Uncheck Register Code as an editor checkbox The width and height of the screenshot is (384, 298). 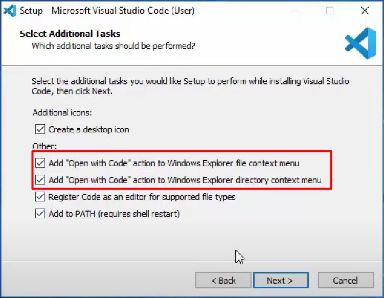40,197
